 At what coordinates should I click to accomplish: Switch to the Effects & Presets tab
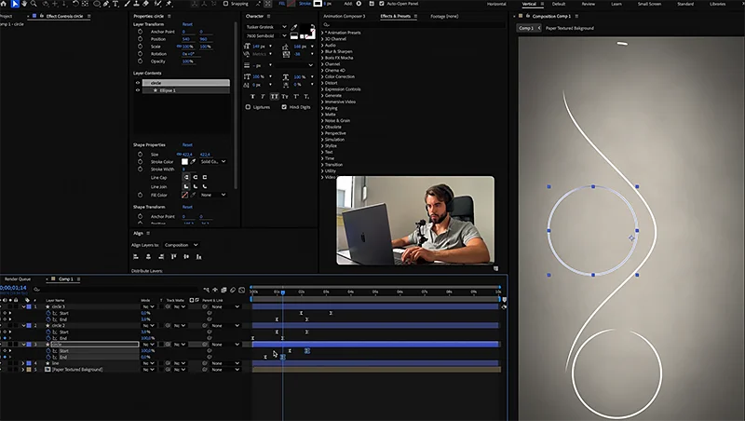pos(395,16)
